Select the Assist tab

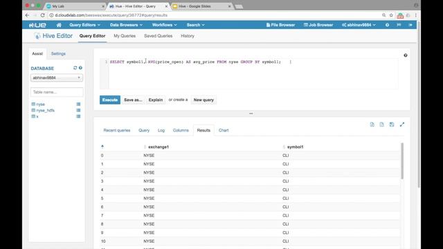click(37, 54)
